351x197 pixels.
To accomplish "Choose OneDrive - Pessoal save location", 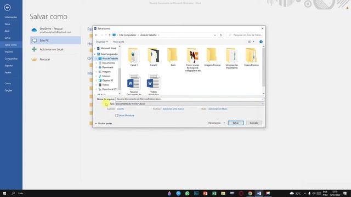I will pyautogui.click(x=55, y=30).
